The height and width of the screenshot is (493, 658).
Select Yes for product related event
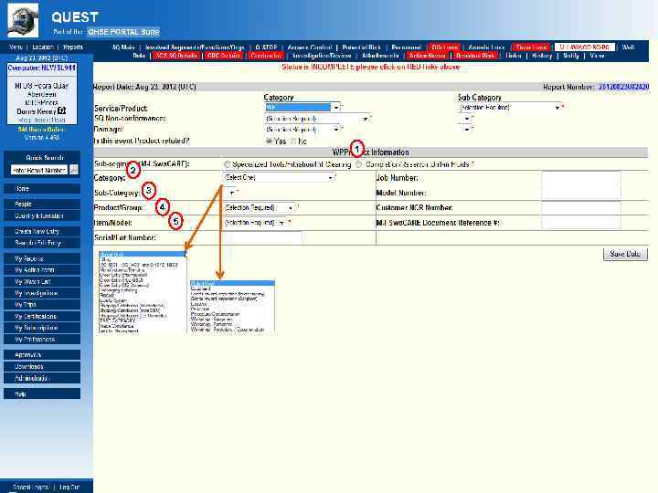point(269,142)
